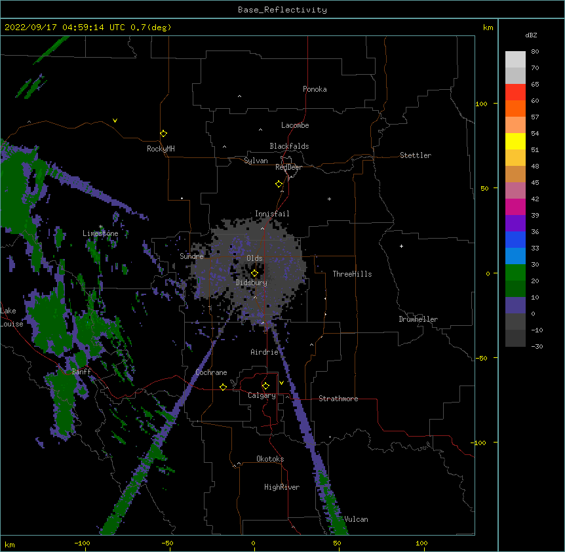Click the dBZ legend heading
The height and width of the screenshot is (552, 565).
(531, 35)
